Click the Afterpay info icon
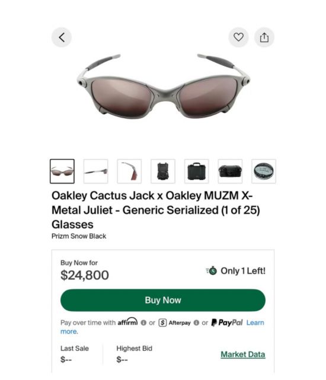Image resolution: width=326 pixels, height=380 pixels. 196,323
